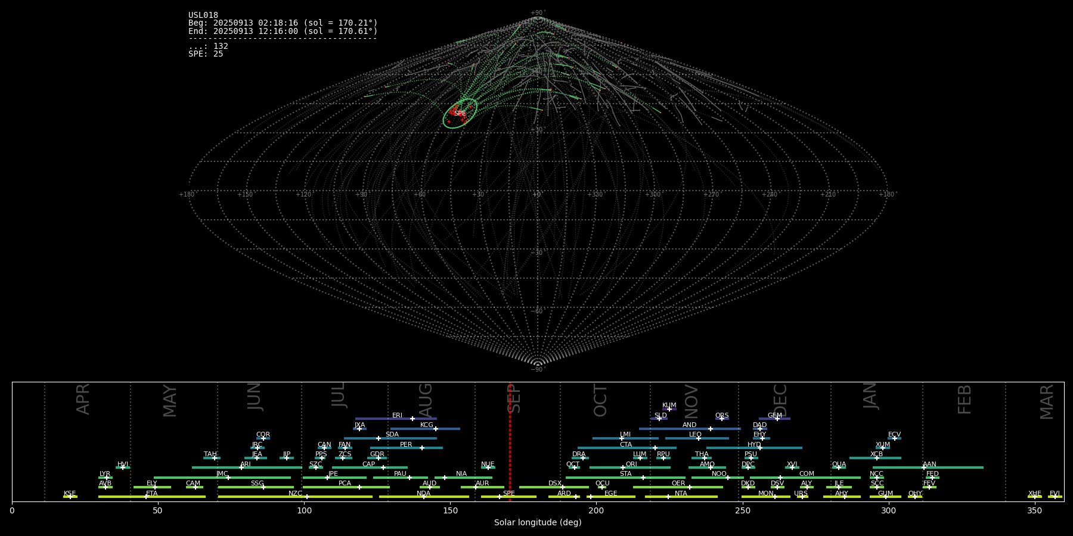The width and height of the screenshot is (1073, 536).
Task: Select the NDA shower label
Action: click(x=424, y=494)
